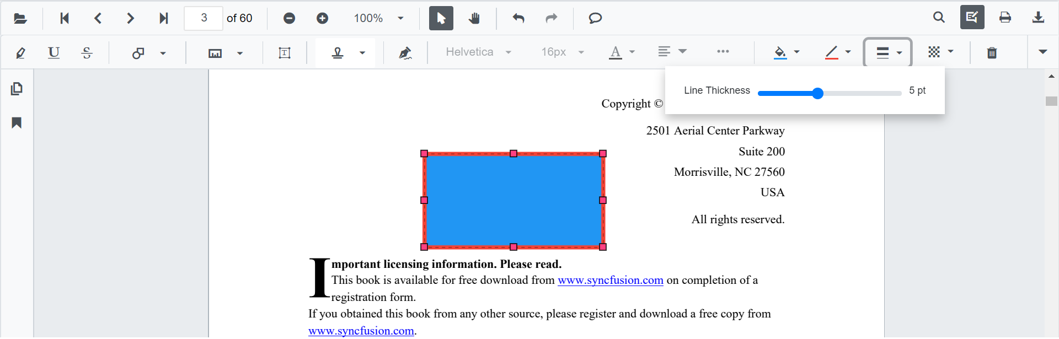Click the unfilled slider track right of the Line Thickness thumb
Image resolution: width=1059 pixels, height=339 pixels.
pyautogui.click(x=863, y=94)
